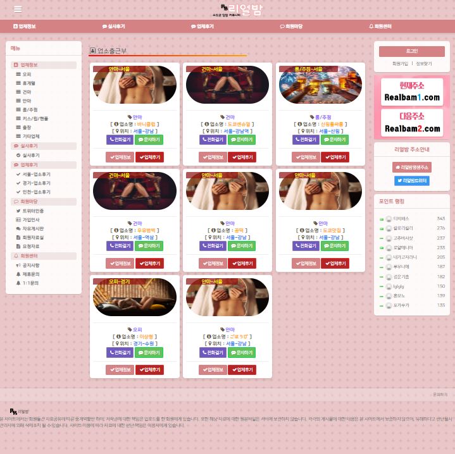
Task: Click 업체후기 on the 도쿄센슈얼 card
Action: coord(242,157)
